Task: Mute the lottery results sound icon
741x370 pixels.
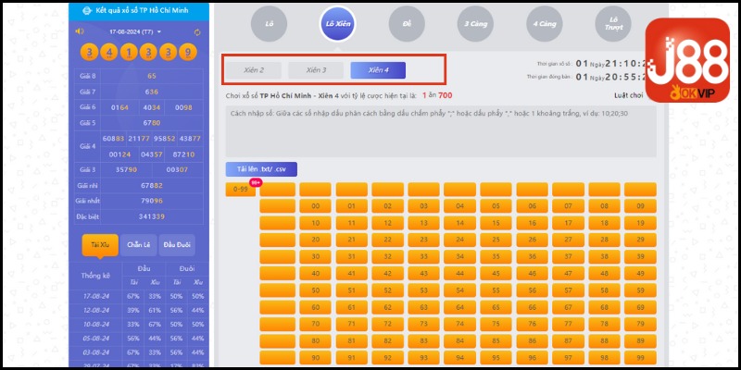Action: click(81, 31)
